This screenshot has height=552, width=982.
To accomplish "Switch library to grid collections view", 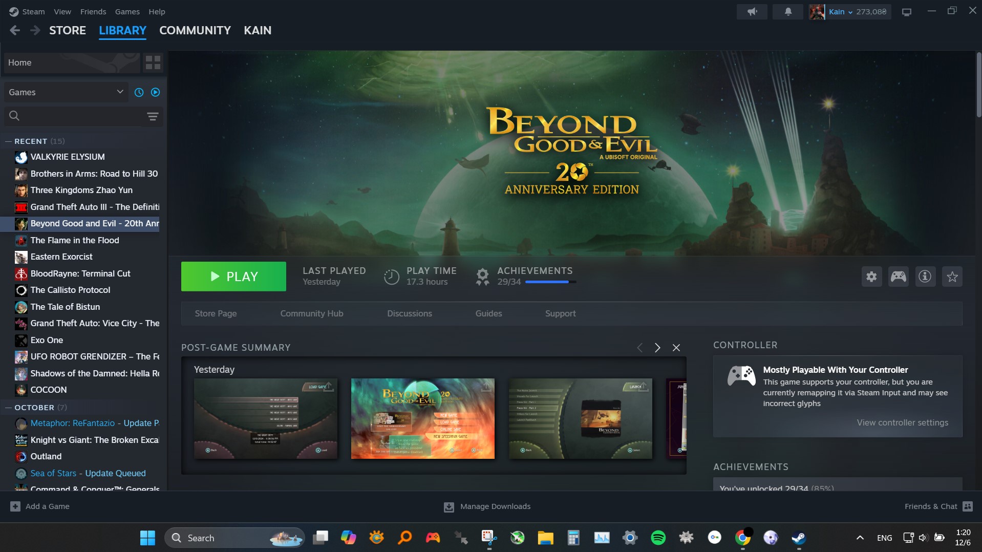I will click(153, 62).
